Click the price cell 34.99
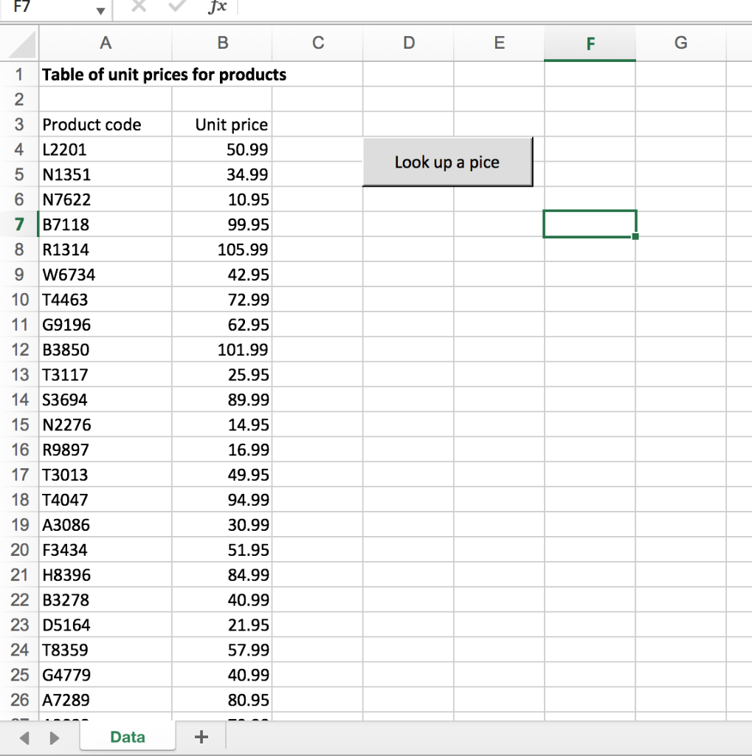 (x=222, y=174)
